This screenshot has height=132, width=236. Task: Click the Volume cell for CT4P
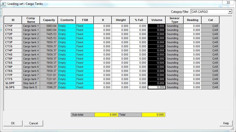click(156, 50)
